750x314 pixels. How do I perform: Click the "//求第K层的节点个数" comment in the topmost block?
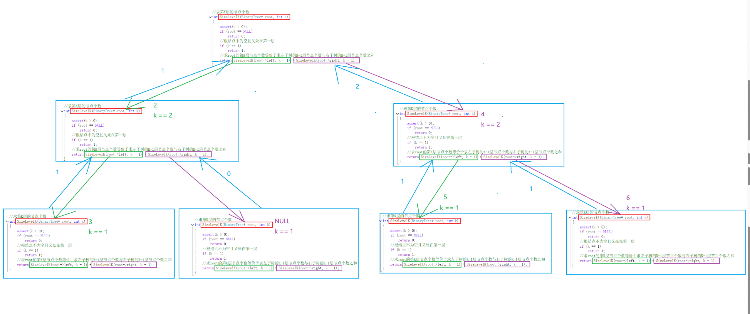tap(231, 12)
